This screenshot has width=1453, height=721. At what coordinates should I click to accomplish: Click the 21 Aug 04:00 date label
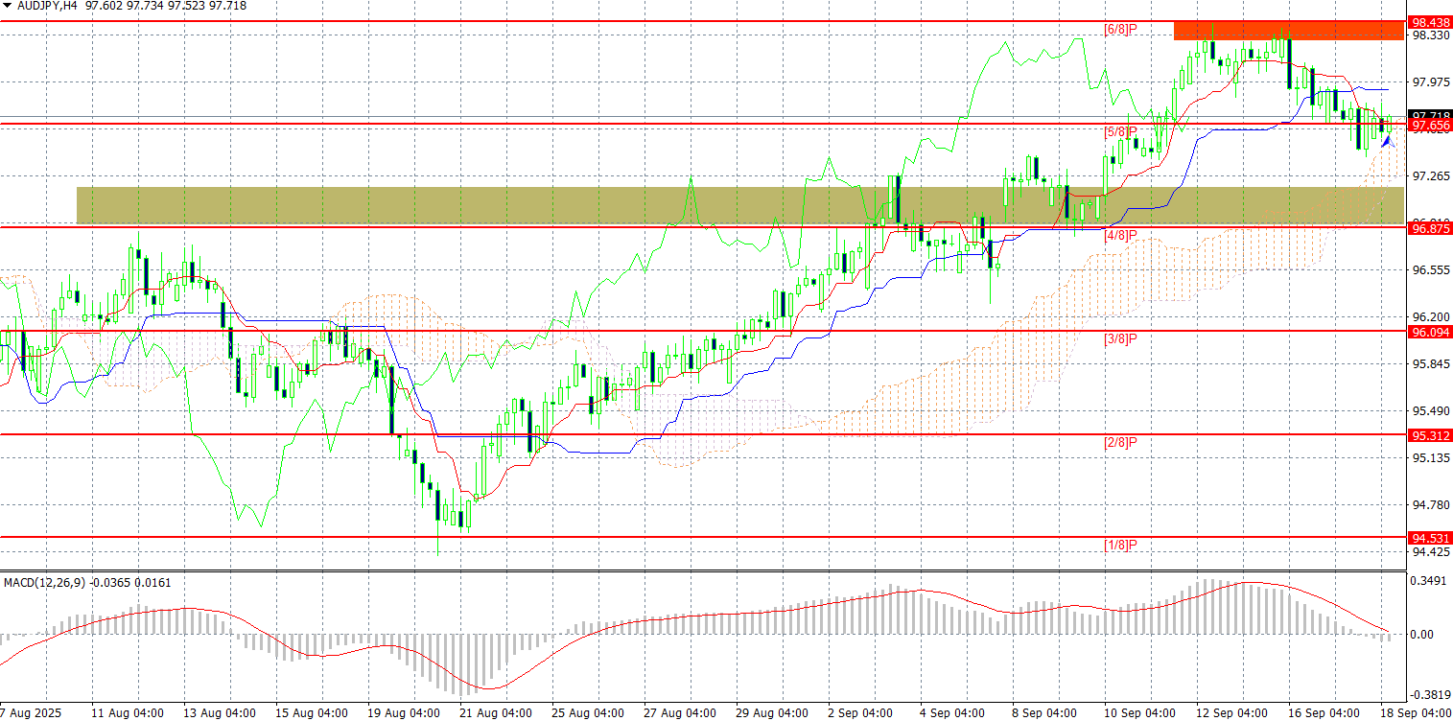click(495, 713)
